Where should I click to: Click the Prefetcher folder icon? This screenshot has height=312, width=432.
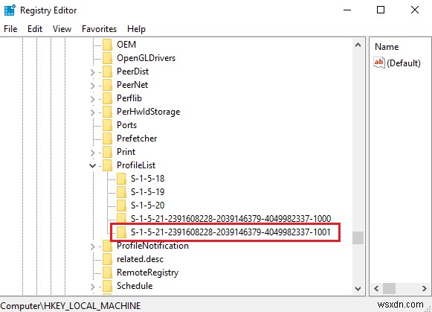[x=107, y=139]
